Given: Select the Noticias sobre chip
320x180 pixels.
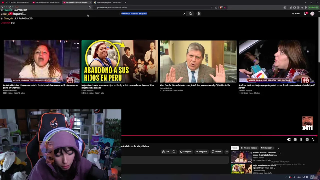Looking at the screenshot, I should pos(267,148).
